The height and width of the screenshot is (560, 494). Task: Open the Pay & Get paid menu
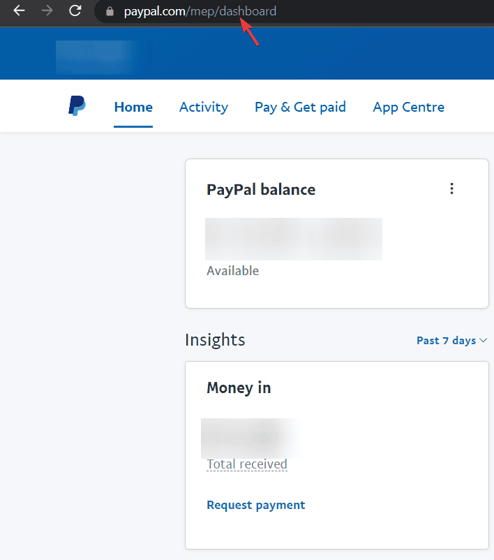pos(300,107)
